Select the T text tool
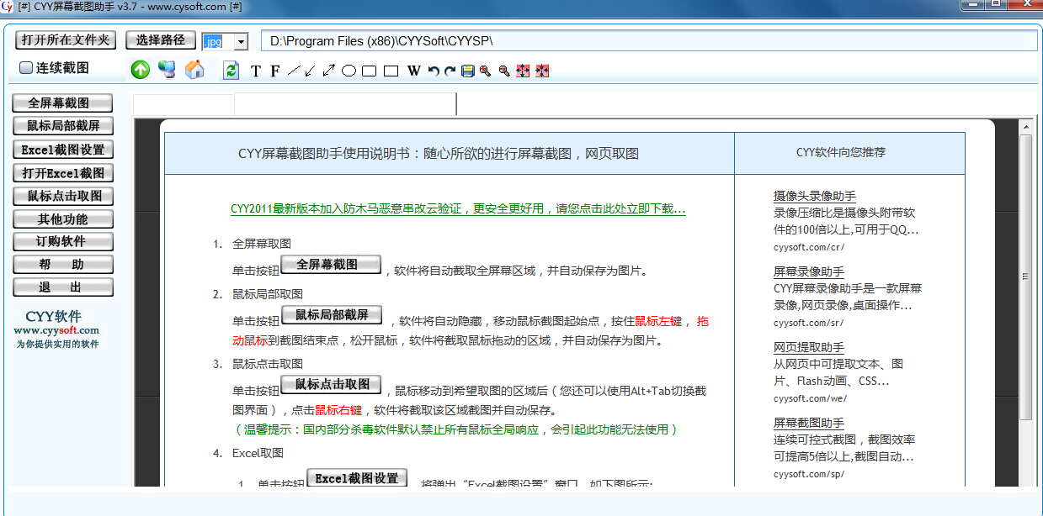 point(256,71)
